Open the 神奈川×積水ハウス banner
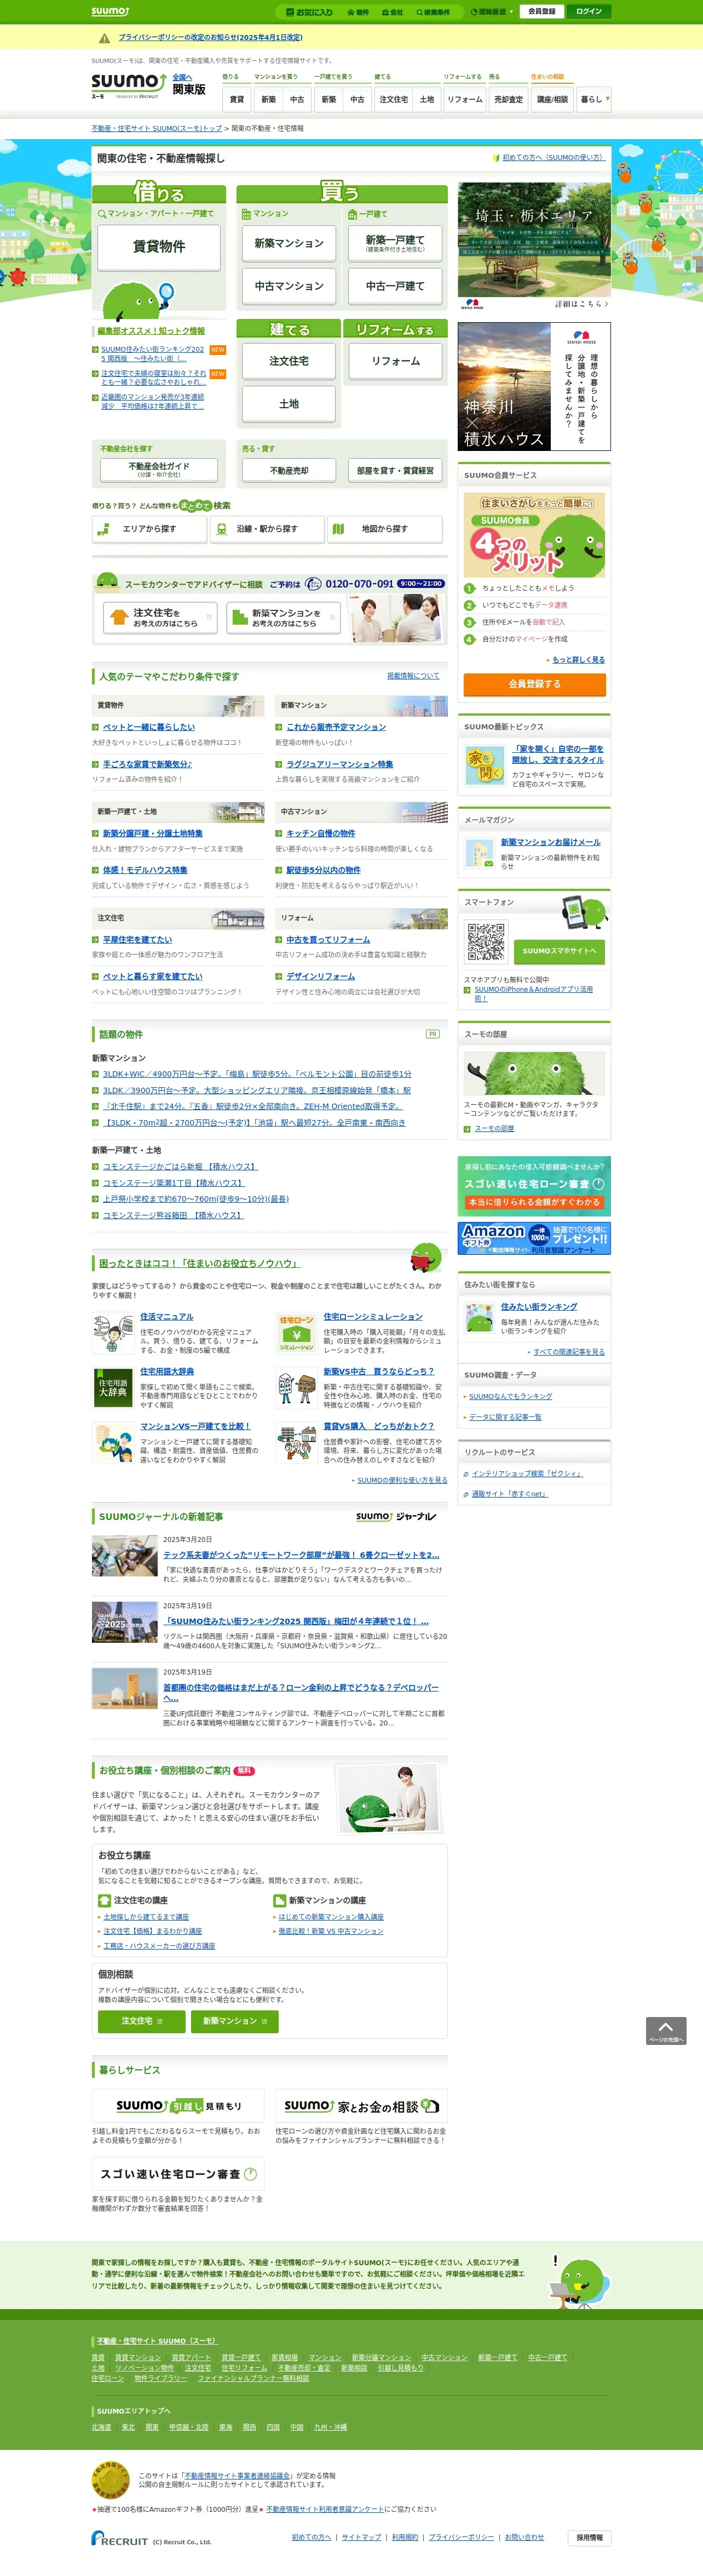 point(533,387)
